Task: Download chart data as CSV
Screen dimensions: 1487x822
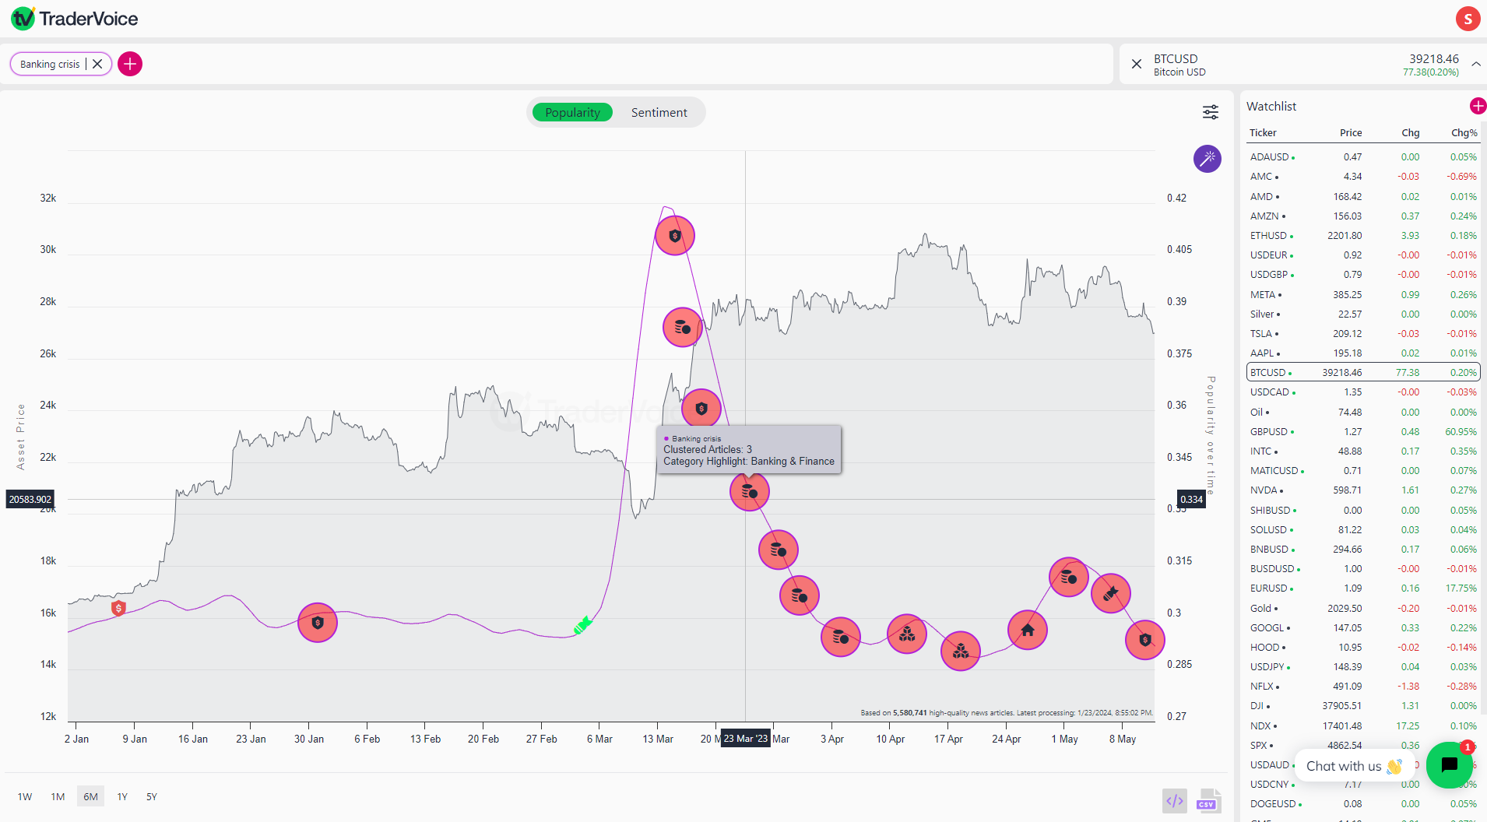Action: (x=1208, y=800)
